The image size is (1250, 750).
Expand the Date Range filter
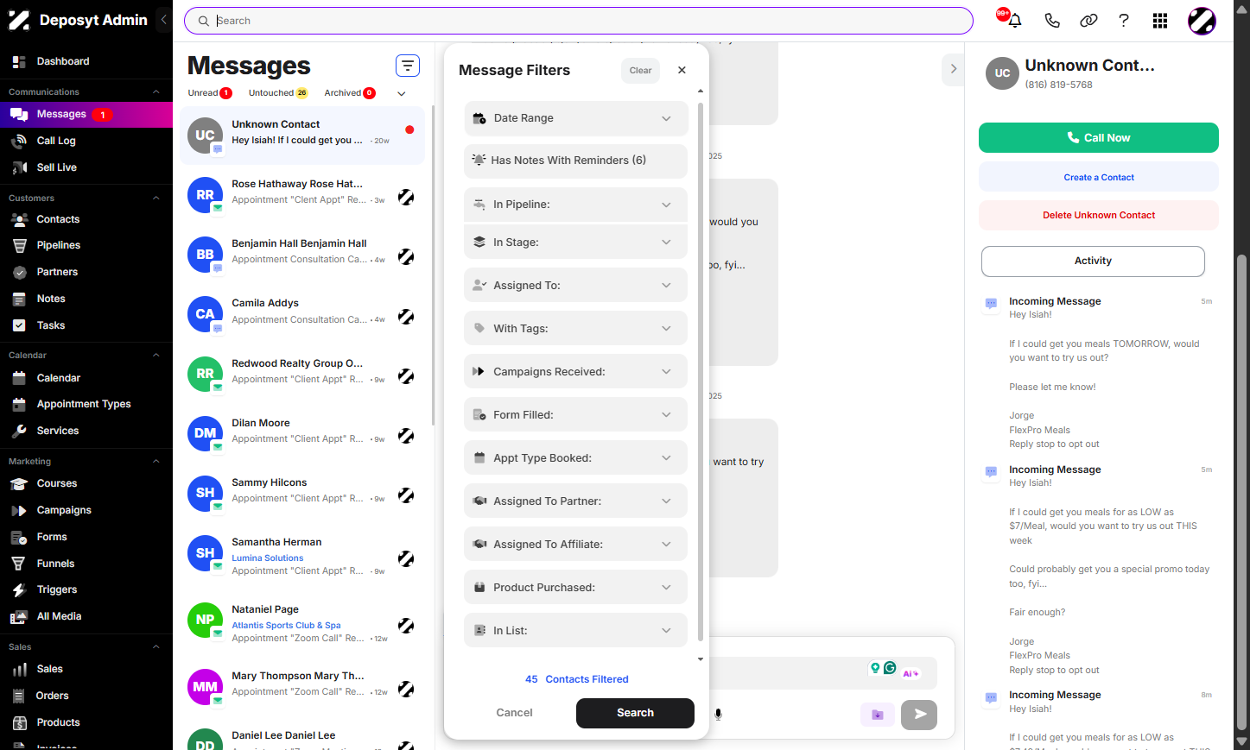tap(575, 118)
